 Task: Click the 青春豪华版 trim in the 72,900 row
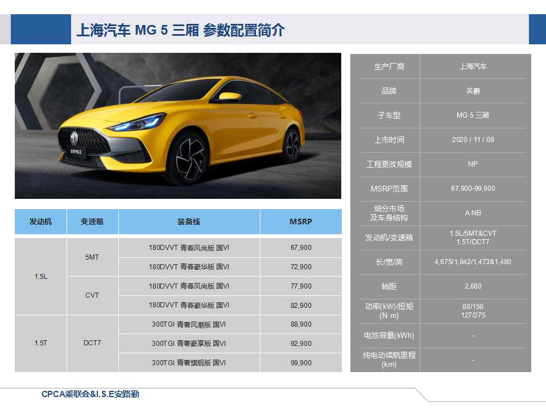click(x=189, y=267)
